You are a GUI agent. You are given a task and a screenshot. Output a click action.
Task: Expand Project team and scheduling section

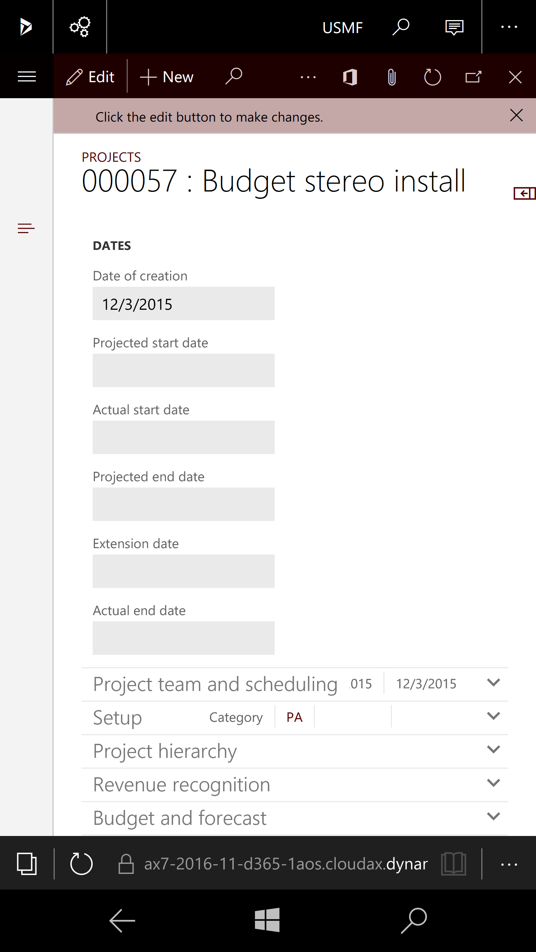[x=493, y=683]
